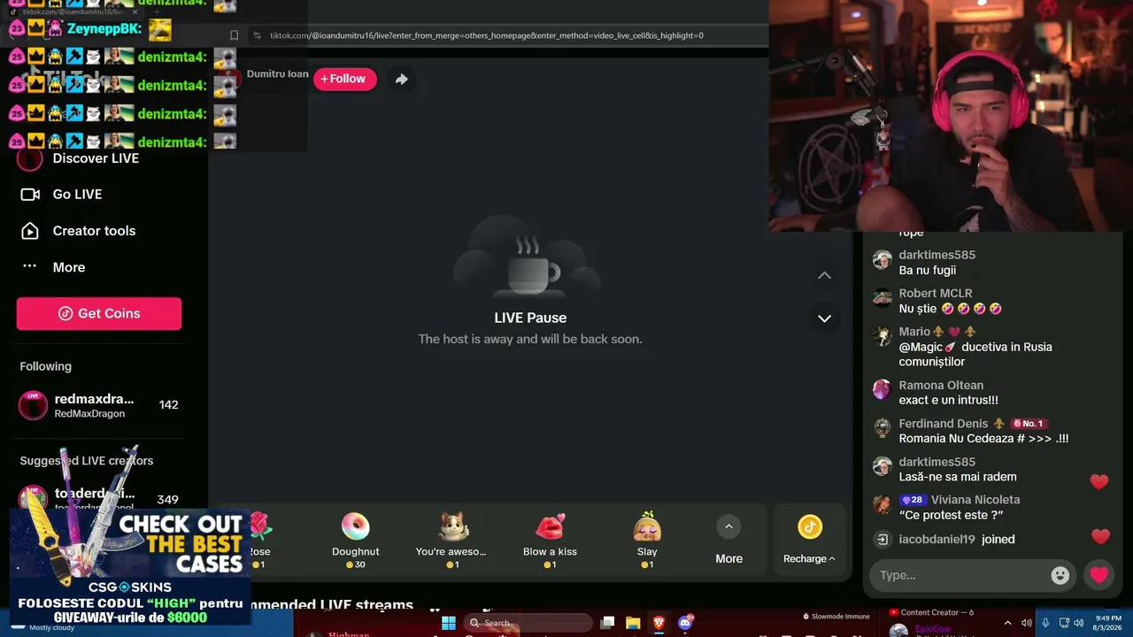Click the 'Following' section heading
The width and height of the screenshot is (1133, 637).
click(46, 366)
